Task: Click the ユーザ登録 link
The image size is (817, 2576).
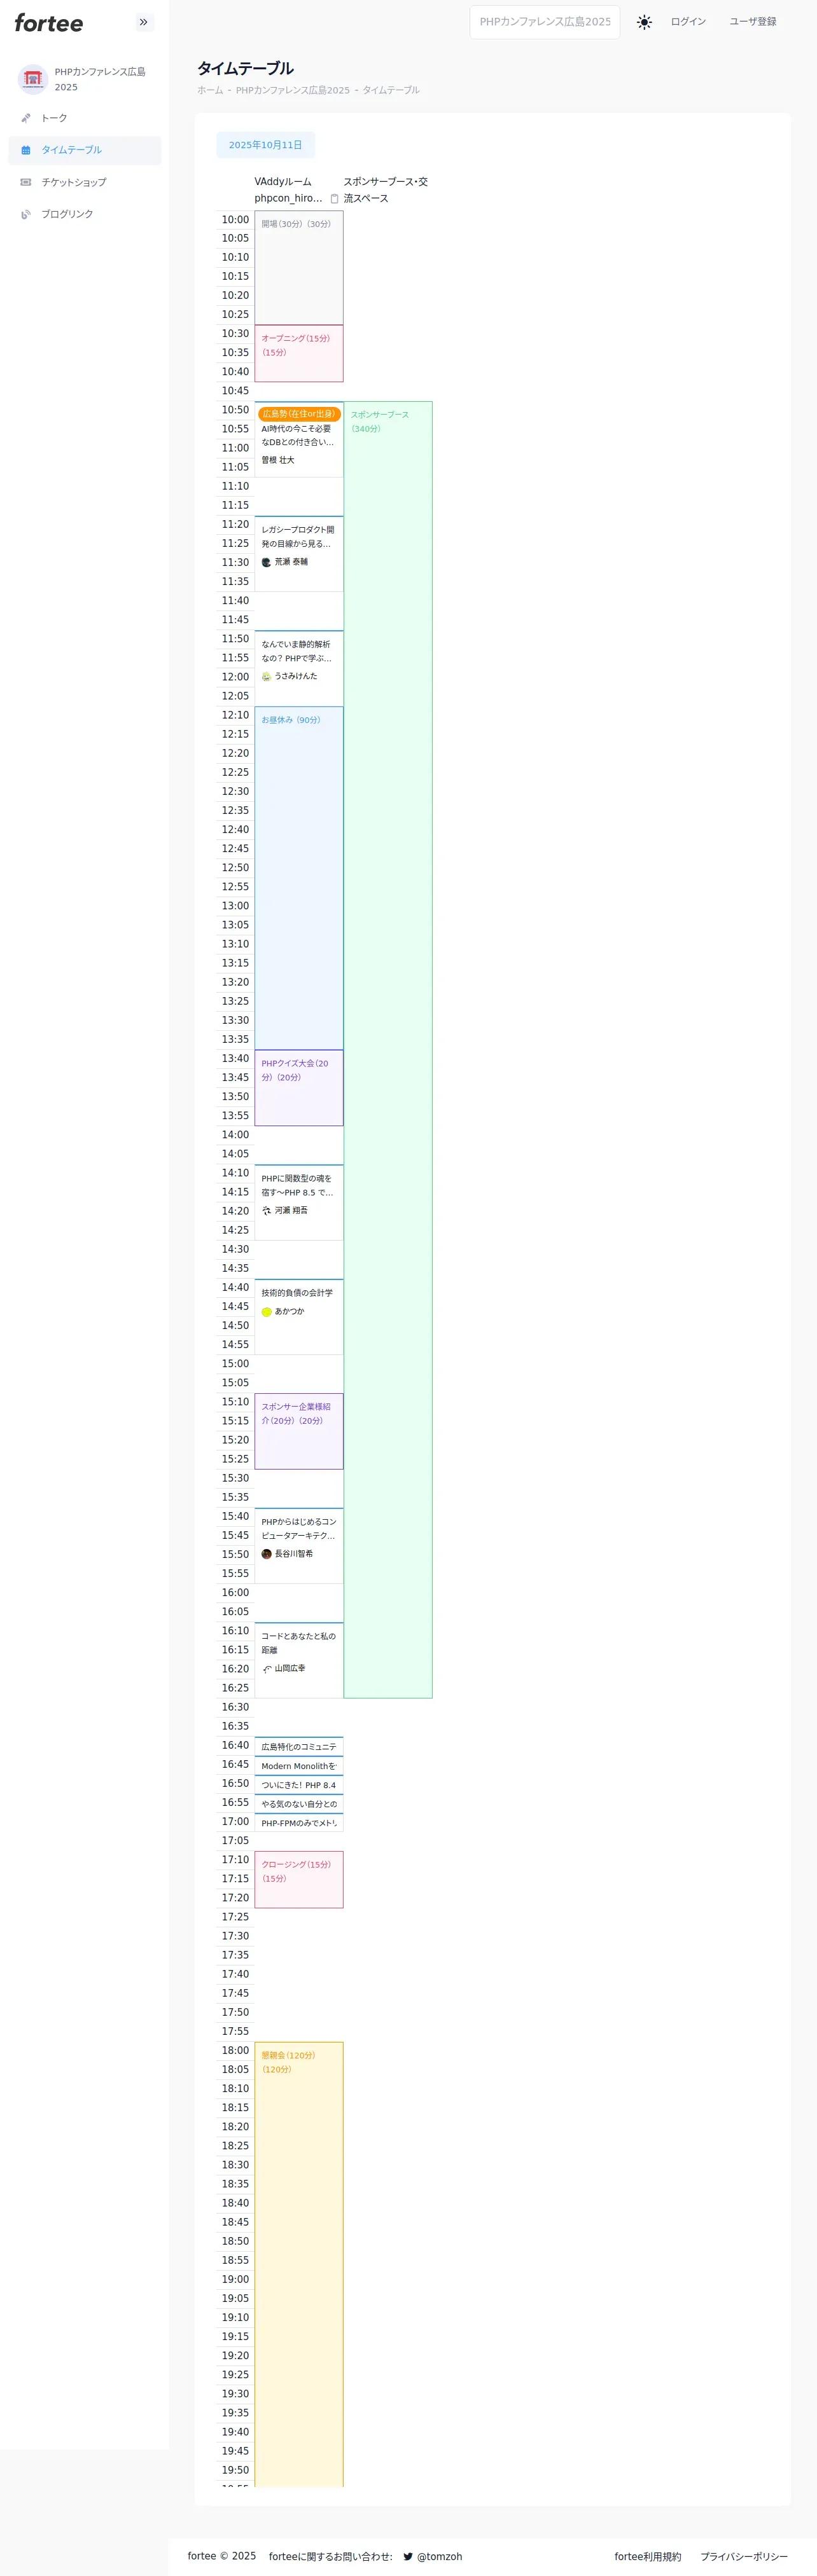Action: (x=753, y=22)
